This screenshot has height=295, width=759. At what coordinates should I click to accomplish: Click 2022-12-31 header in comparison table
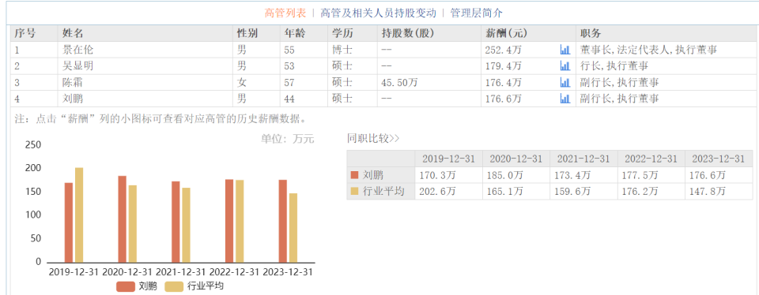point(651,159)
